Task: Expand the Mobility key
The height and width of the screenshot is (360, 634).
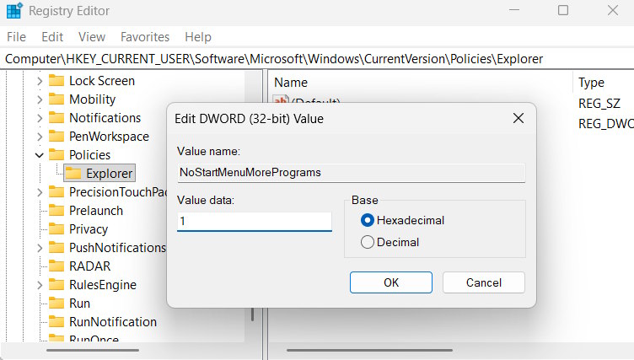Action: click(40, 99)
